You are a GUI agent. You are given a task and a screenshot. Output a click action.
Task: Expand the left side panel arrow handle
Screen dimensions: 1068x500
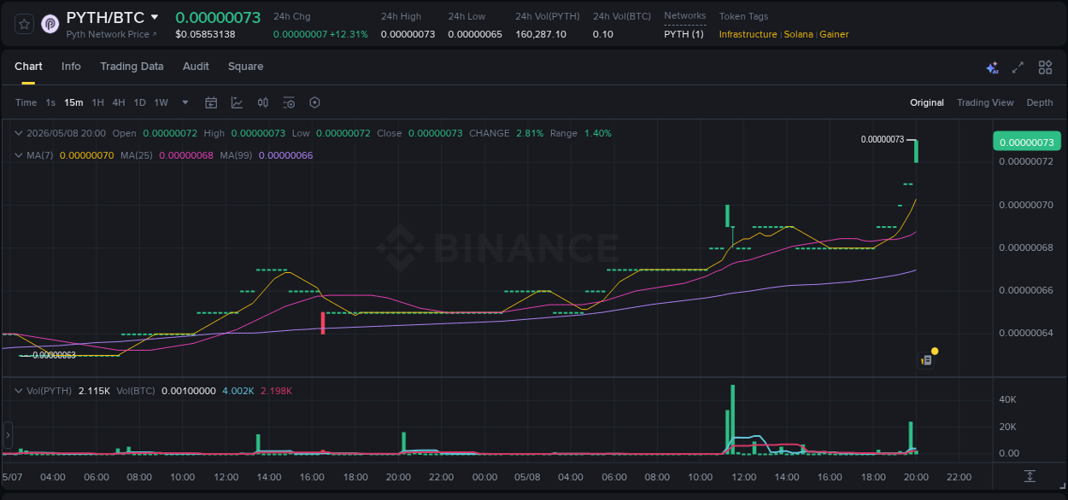(8, 435)
